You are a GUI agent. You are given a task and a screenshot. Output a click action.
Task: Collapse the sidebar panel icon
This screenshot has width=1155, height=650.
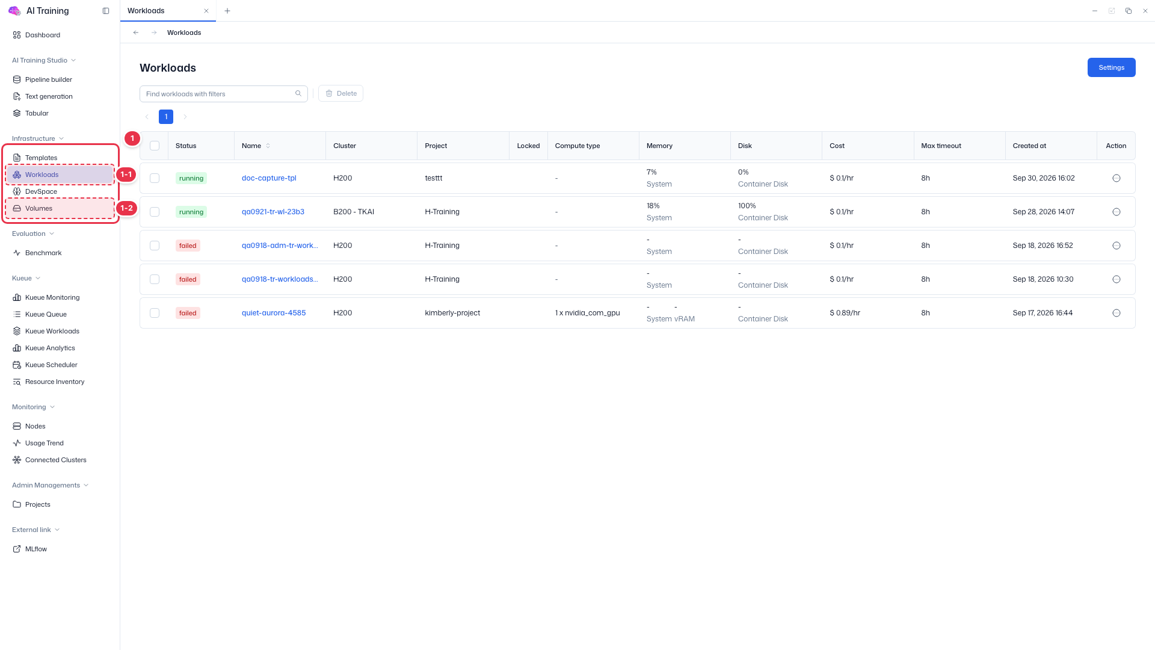coord(106,11)
